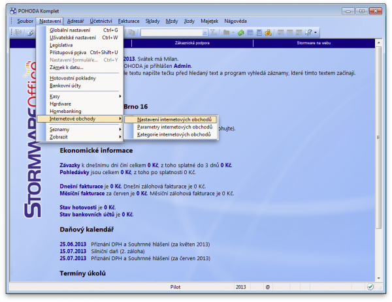This screenshot has width=392, height=302.
Task: Open Bankovní účty menu entry
Action: (x=80, y=85)
